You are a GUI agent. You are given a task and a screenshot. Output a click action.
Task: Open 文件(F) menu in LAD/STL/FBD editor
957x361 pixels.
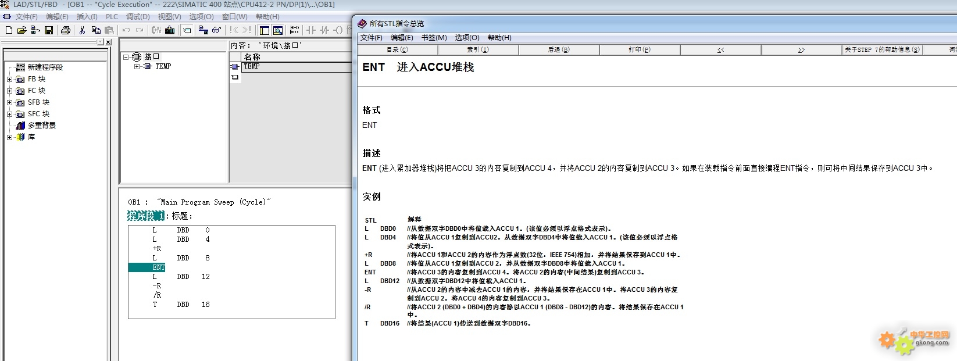(x=27, y=17)
